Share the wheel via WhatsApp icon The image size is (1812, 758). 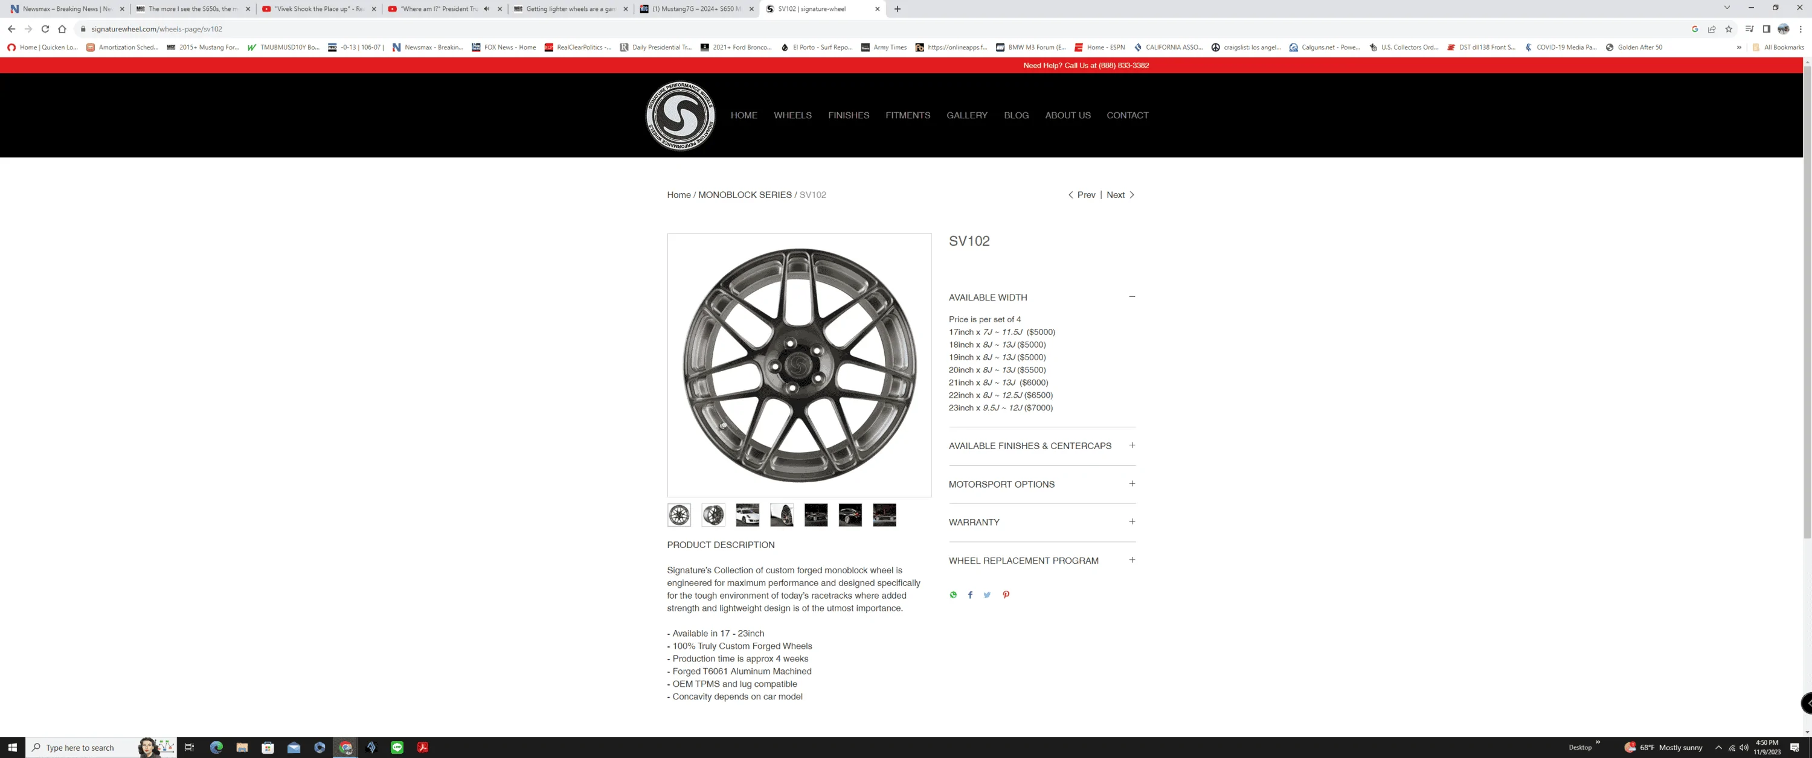click(x=953, y=595)
